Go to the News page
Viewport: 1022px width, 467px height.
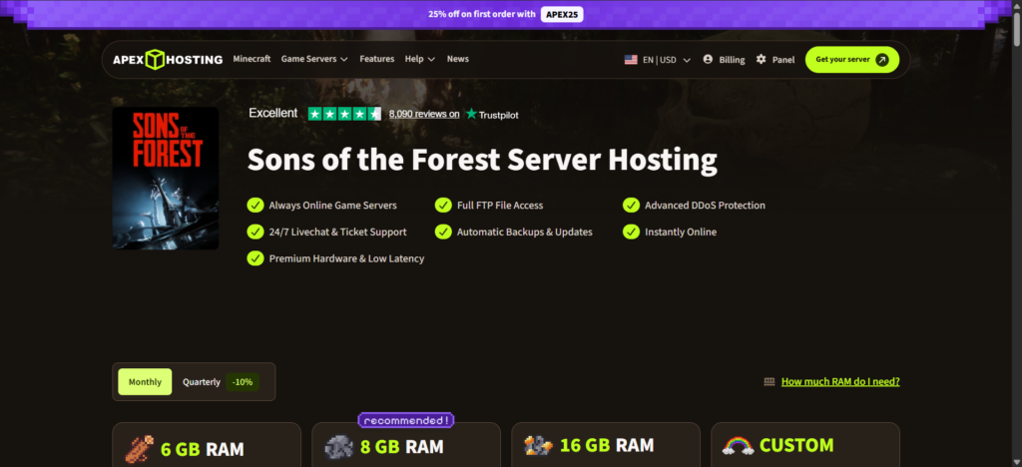pyautogui.click(x=457, y=59)
